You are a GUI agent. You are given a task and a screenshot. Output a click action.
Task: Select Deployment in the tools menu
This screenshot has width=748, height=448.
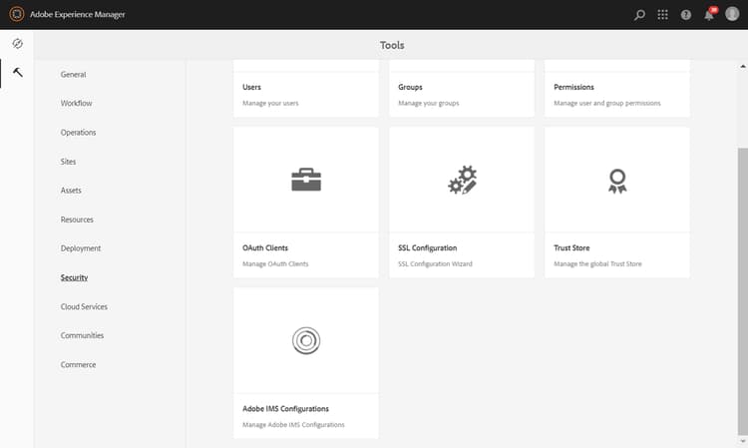coord(81,248)
